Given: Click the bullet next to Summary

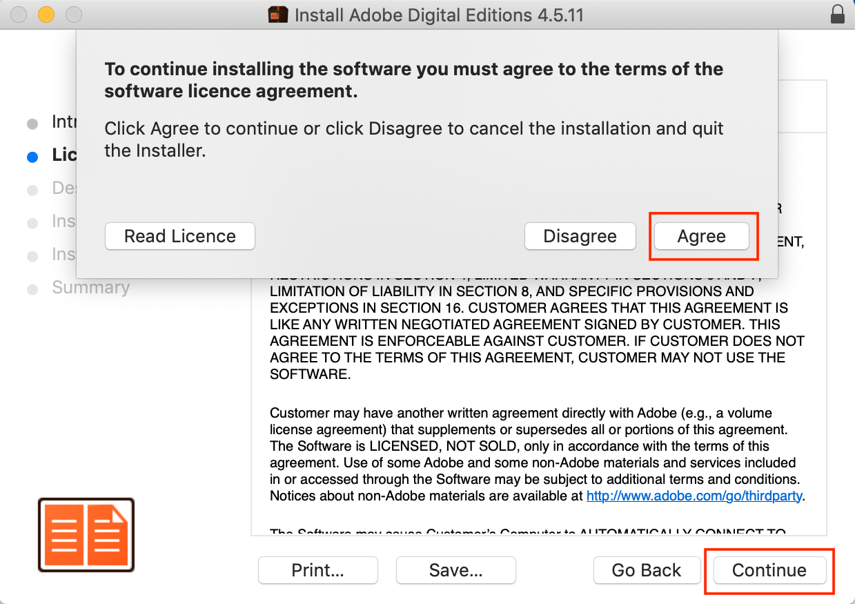Looking at the screenshot, I should 32,289.
